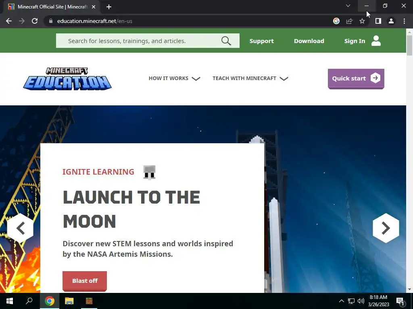Screen dimensions: 413x309
Task: Click the taskbar clock showing 8:18 AM
Action: pyautogui.click(x=378, y=301)
